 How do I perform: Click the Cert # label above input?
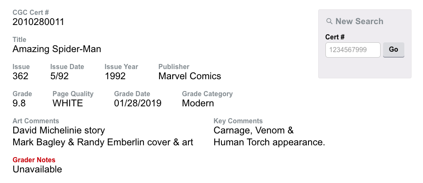pos(335,37)
